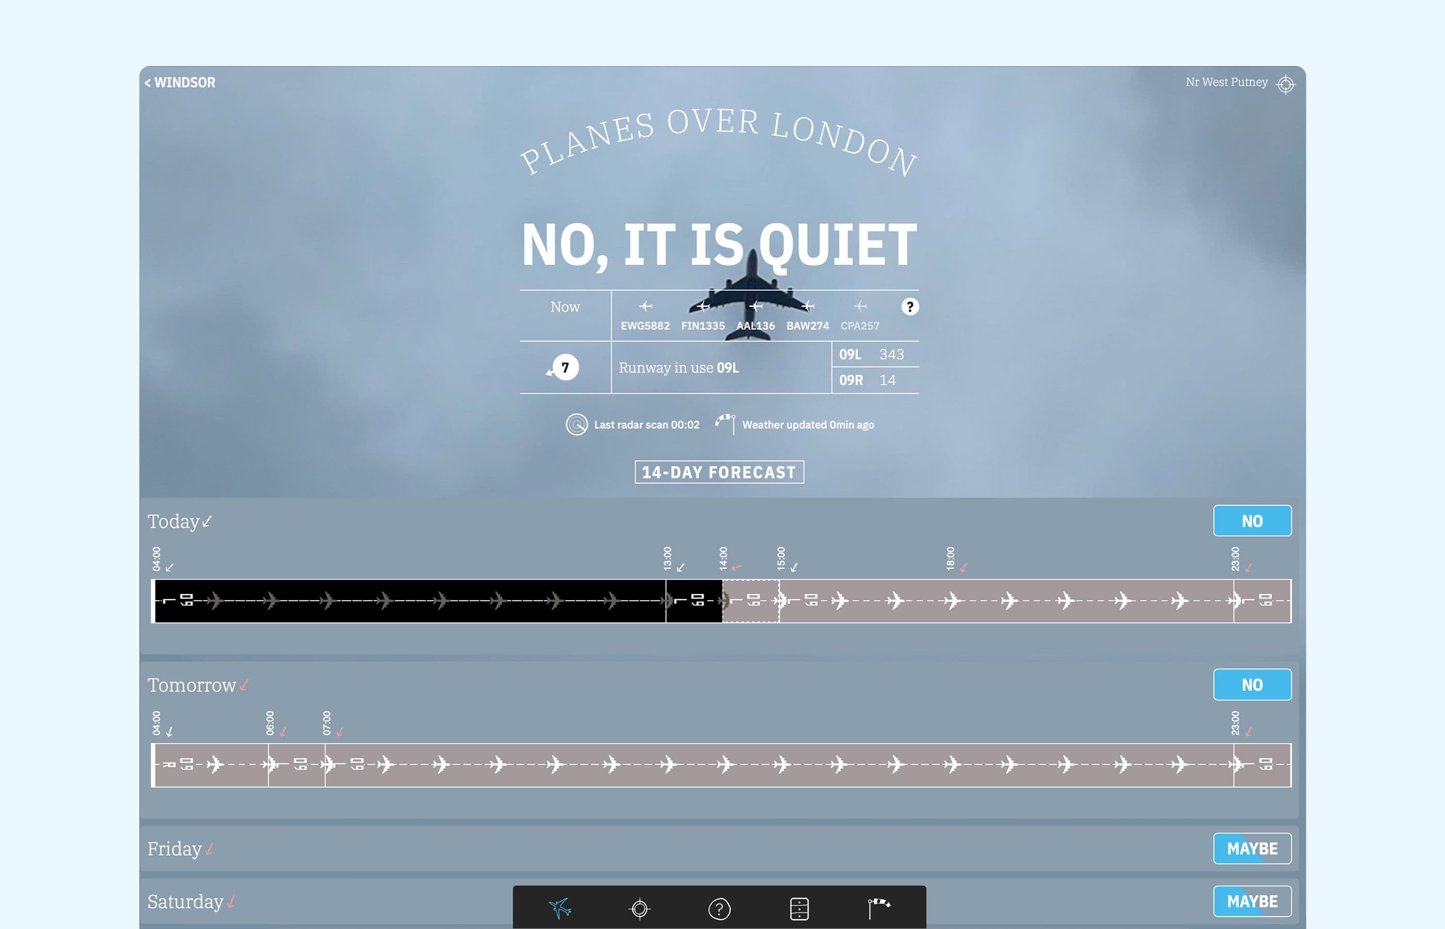Image resolution: width=1445 pixels, height=929 pixels.
Task: Go back to Windsor
Action: [x=180, y=82]
